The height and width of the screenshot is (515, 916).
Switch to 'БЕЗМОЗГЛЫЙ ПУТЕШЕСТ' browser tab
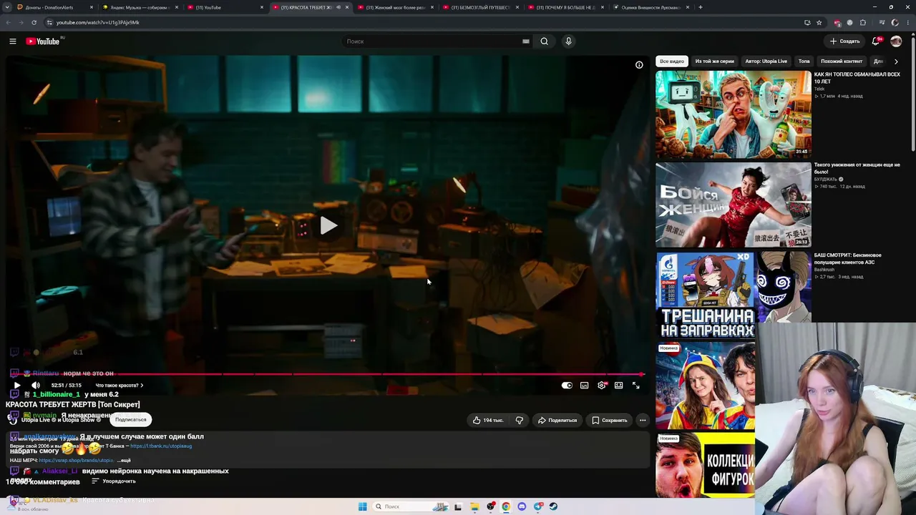[x=480, y=7]
